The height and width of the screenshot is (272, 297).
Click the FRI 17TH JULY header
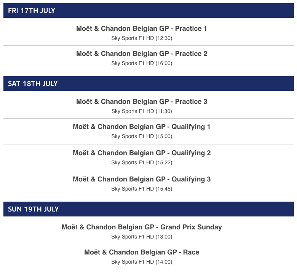coord(148,10)
